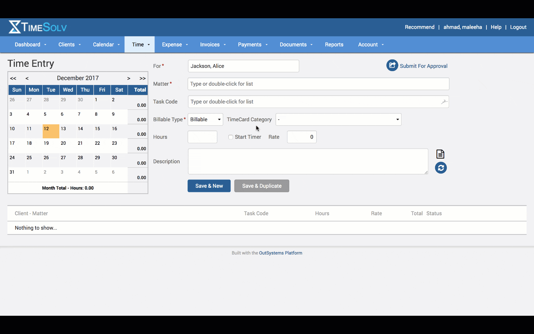Click the Matter input field
The image size is (534, 334).
tap(318, 84)
